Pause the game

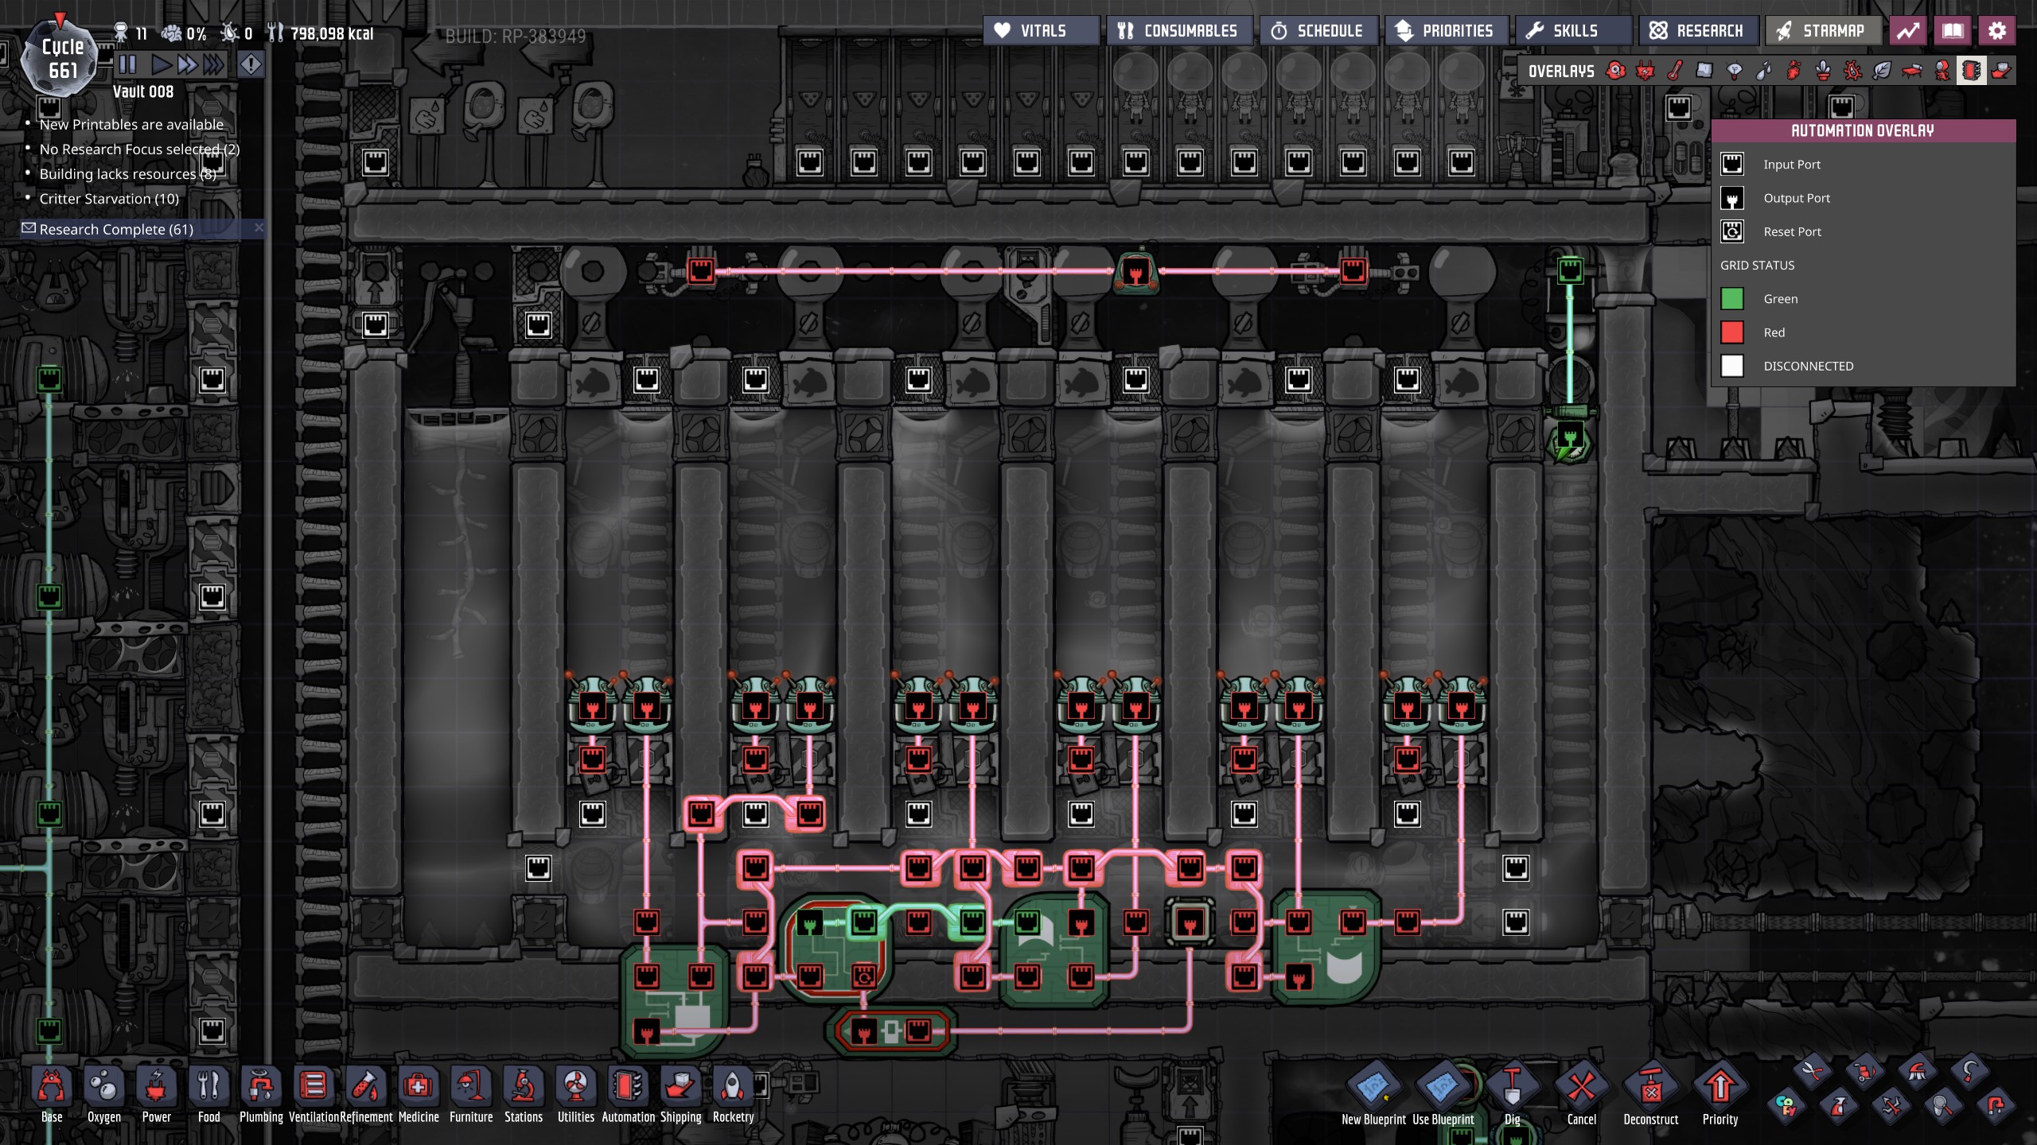tap(127, 64)
